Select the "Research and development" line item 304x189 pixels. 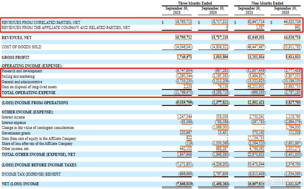tap(22, 71)
